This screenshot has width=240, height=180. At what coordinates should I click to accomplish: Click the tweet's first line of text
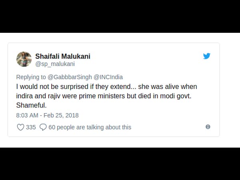pyautogui.click(x=106, y=86)
